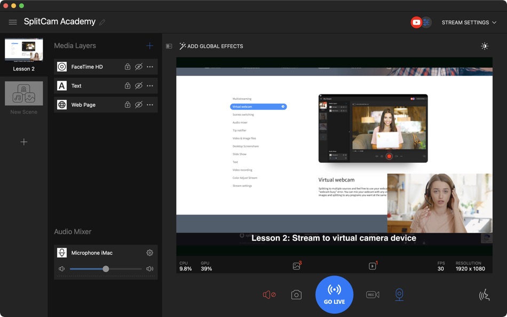Viewport: 507px width, 317px height.
Task: Take a snapshot with the camera icon
Action: pyautogui.click(x=296, y=295)
